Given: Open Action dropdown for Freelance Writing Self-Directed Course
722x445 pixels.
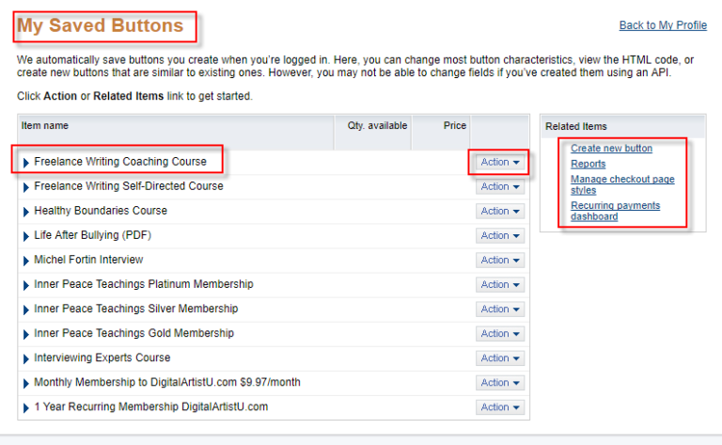Looking at the screenshot, I should pyautogui.click(x=500, y=186).
